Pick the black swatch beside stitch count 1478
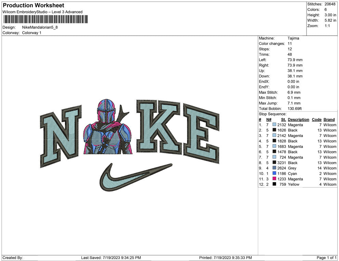This screenshot has width=339, height=261. 274,152
